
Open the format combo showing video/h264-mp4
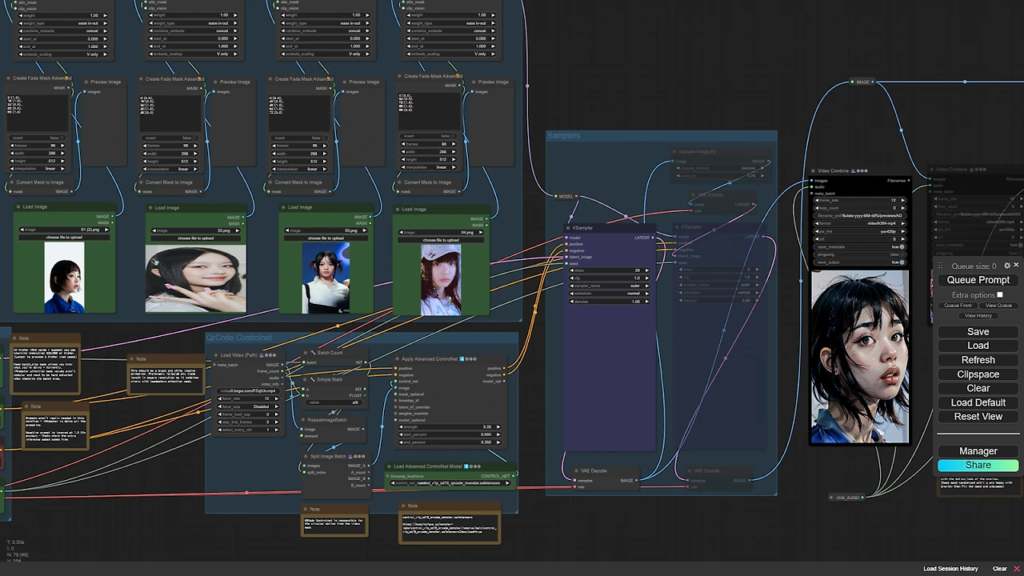pyautogui.click(x=858, y=223)
